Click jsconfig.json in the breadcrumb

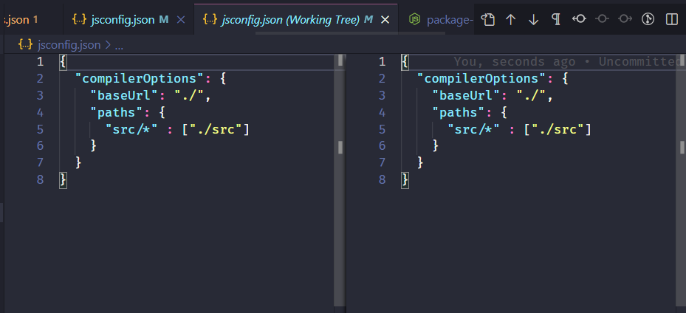pos(69,45)
